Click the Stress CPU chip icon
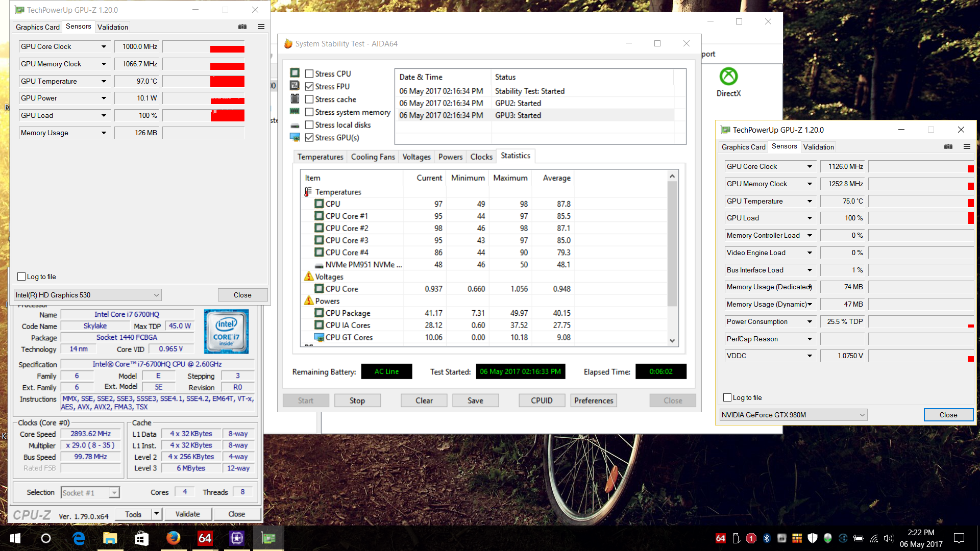This screenshot has width=980, height=551. [295, 73]
